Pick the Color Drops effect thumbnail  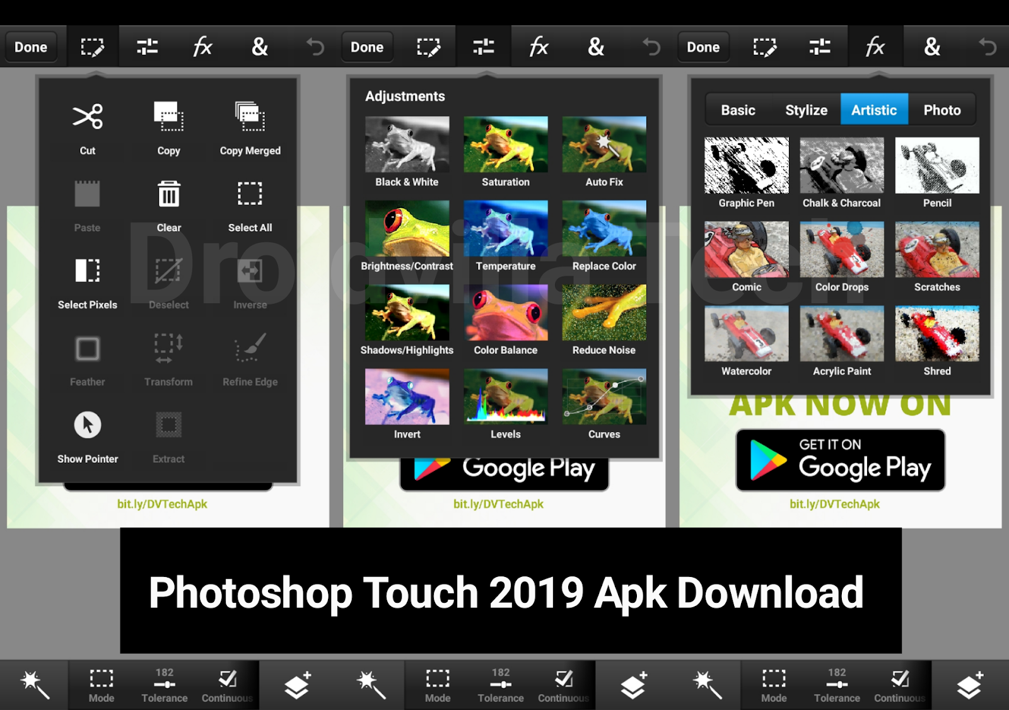pyautogui.click(x=842, y=249)
